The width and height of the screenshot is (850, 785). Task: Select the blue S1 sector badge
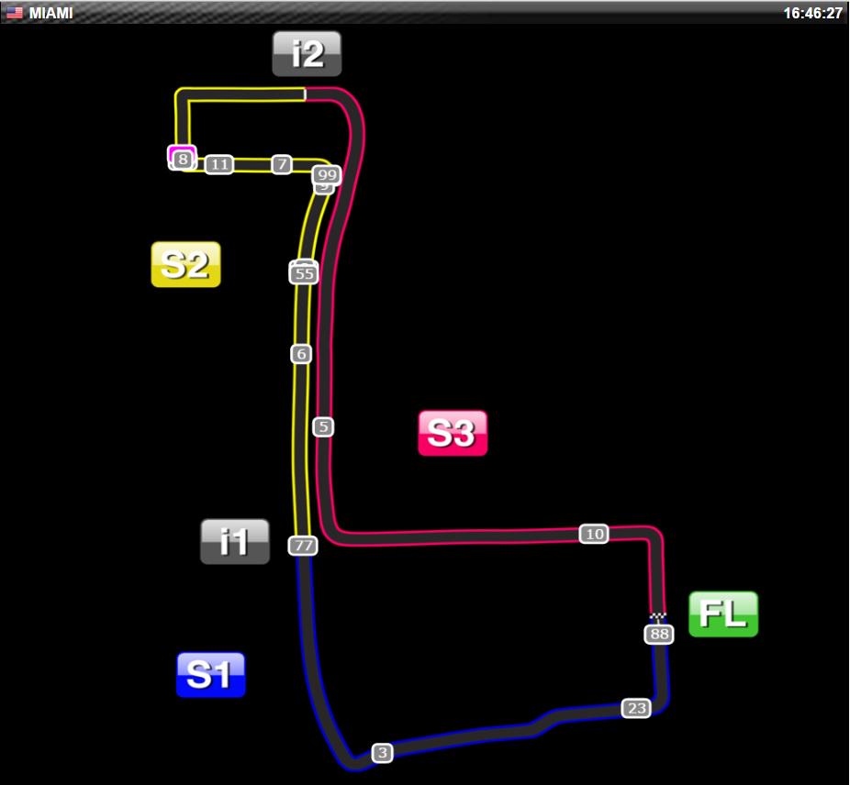tap(211, 674)
